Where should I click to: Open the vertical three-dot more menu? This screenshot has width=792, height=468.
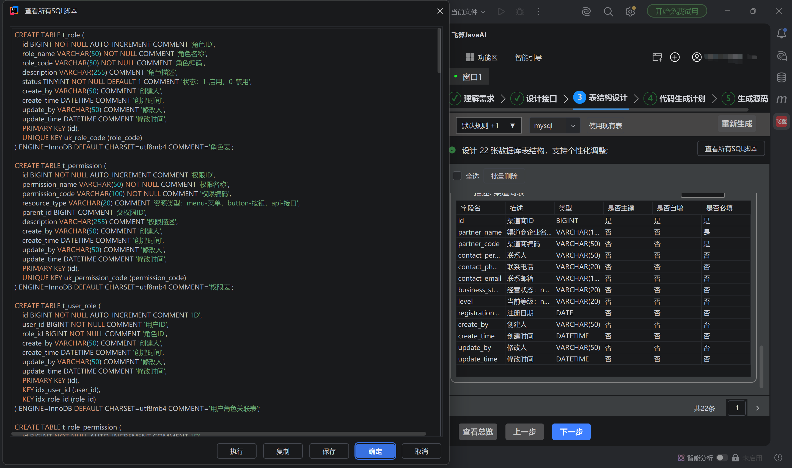[x=538, y=12]
